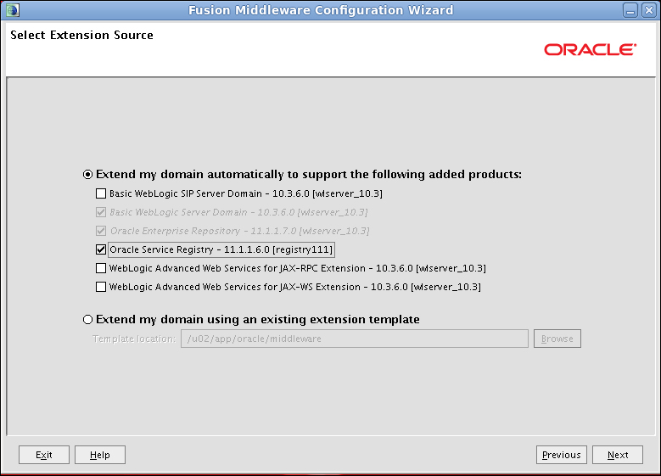Viewport: 661px width, 476px height.
Task: Click the Exit button
Action: click(x=44, y=455)
